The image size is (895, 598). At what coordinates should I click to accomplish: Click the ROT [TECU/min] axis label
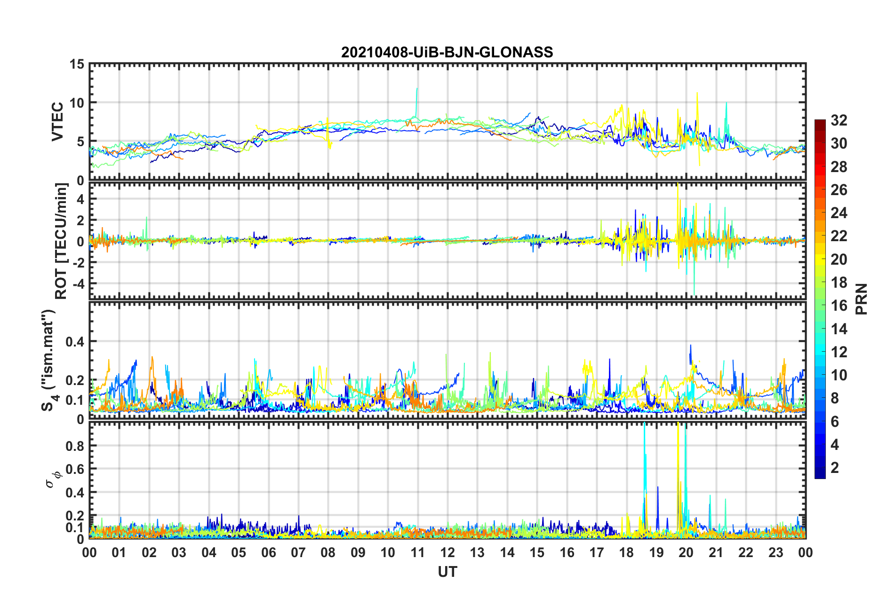pyautogui.click(x=61, y=241)
